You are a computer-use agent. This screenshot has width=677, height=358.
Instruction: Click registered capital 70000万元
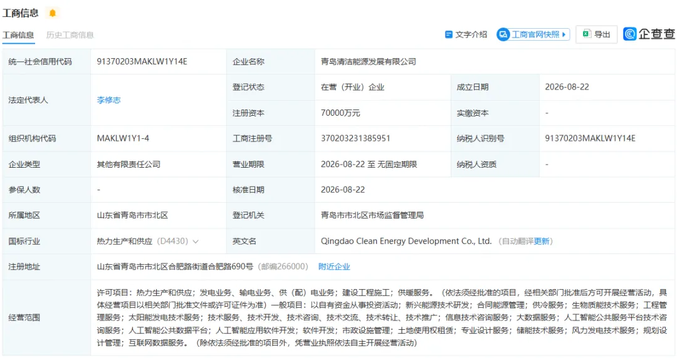point(340,113)
